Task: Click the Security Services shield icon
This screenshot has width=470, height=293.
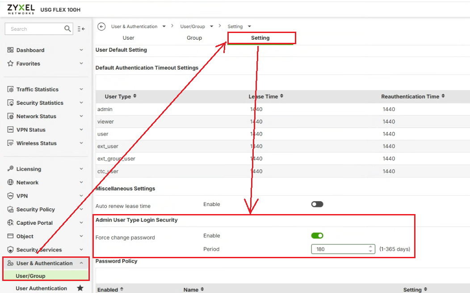Action: (10, 250)
